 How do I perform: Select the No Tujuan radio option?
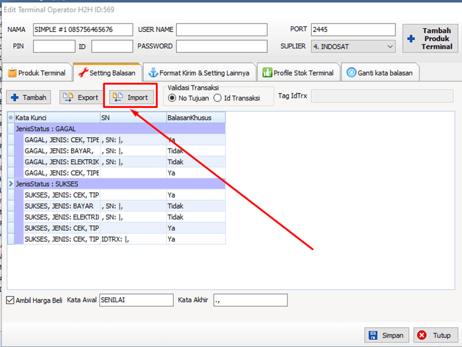[172, 98]
